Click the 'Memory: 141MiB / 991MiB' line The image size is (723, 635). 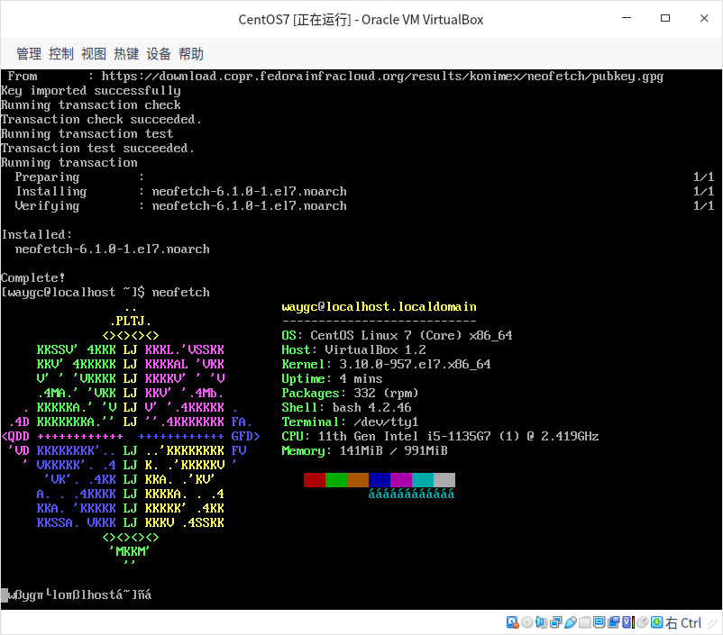[365, 450]
